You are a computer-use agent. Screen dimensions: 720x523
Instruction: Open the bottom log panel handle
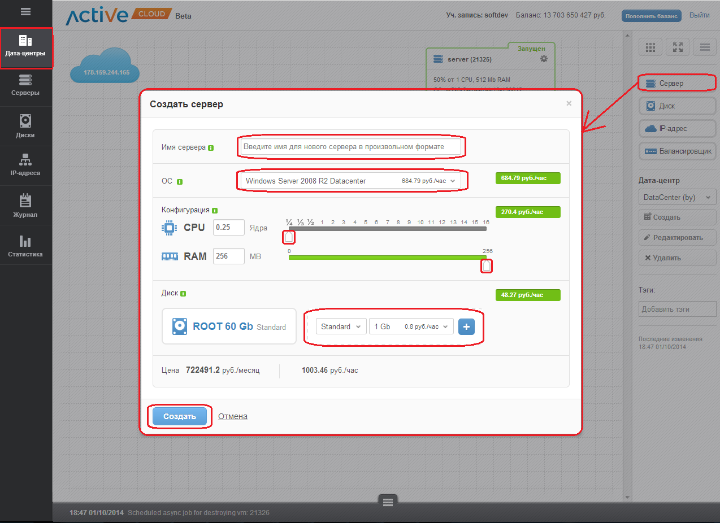[x=387, y=501]
